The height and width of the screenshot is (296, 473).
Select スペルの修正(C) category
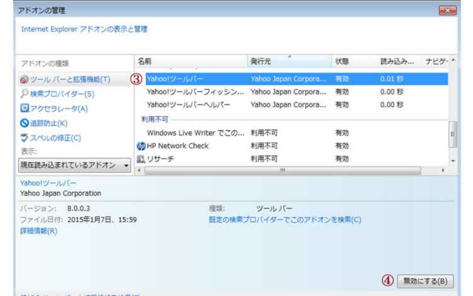55,138
